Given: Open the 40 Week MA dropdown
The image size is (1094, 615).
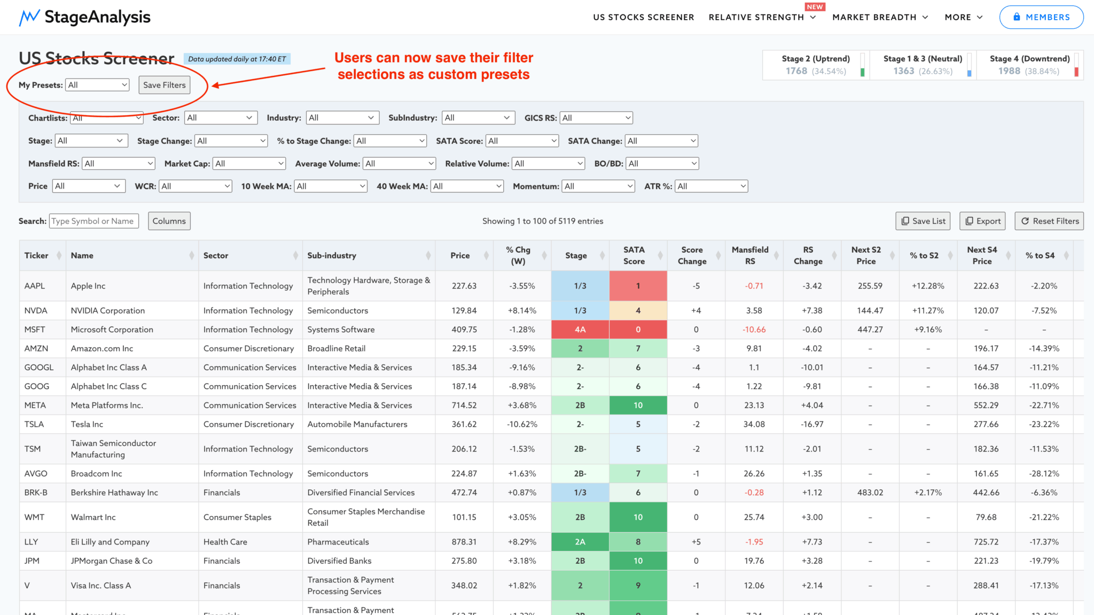Looking at the screenshot, I should (467, 186).
